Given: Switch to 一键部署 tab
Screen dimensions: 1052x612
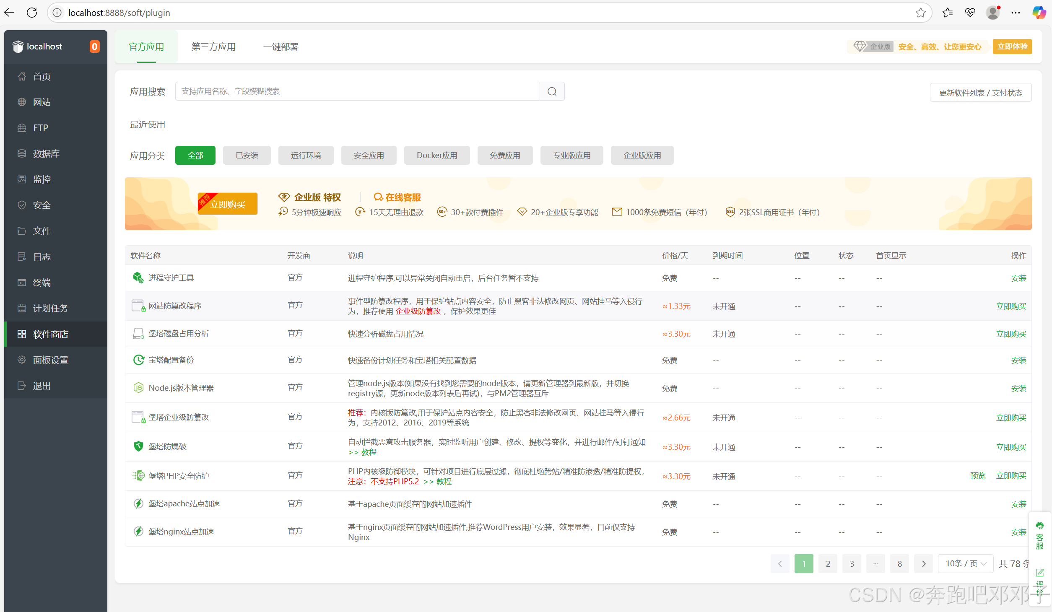Looking at the screenshot, I should pyautogui.click(x=281, y=47).
